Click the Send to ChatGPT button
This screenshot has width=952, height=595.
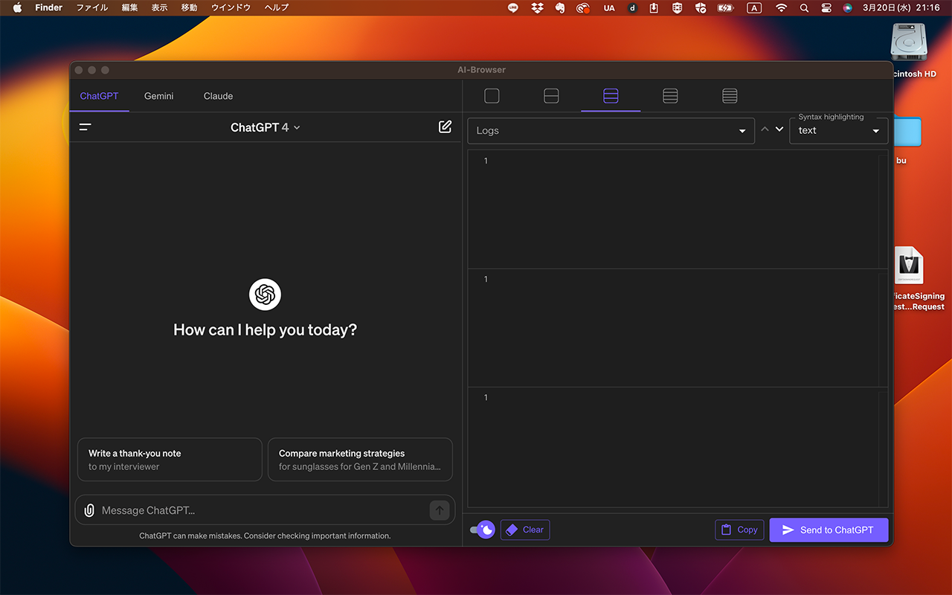[x=829, y=530]
